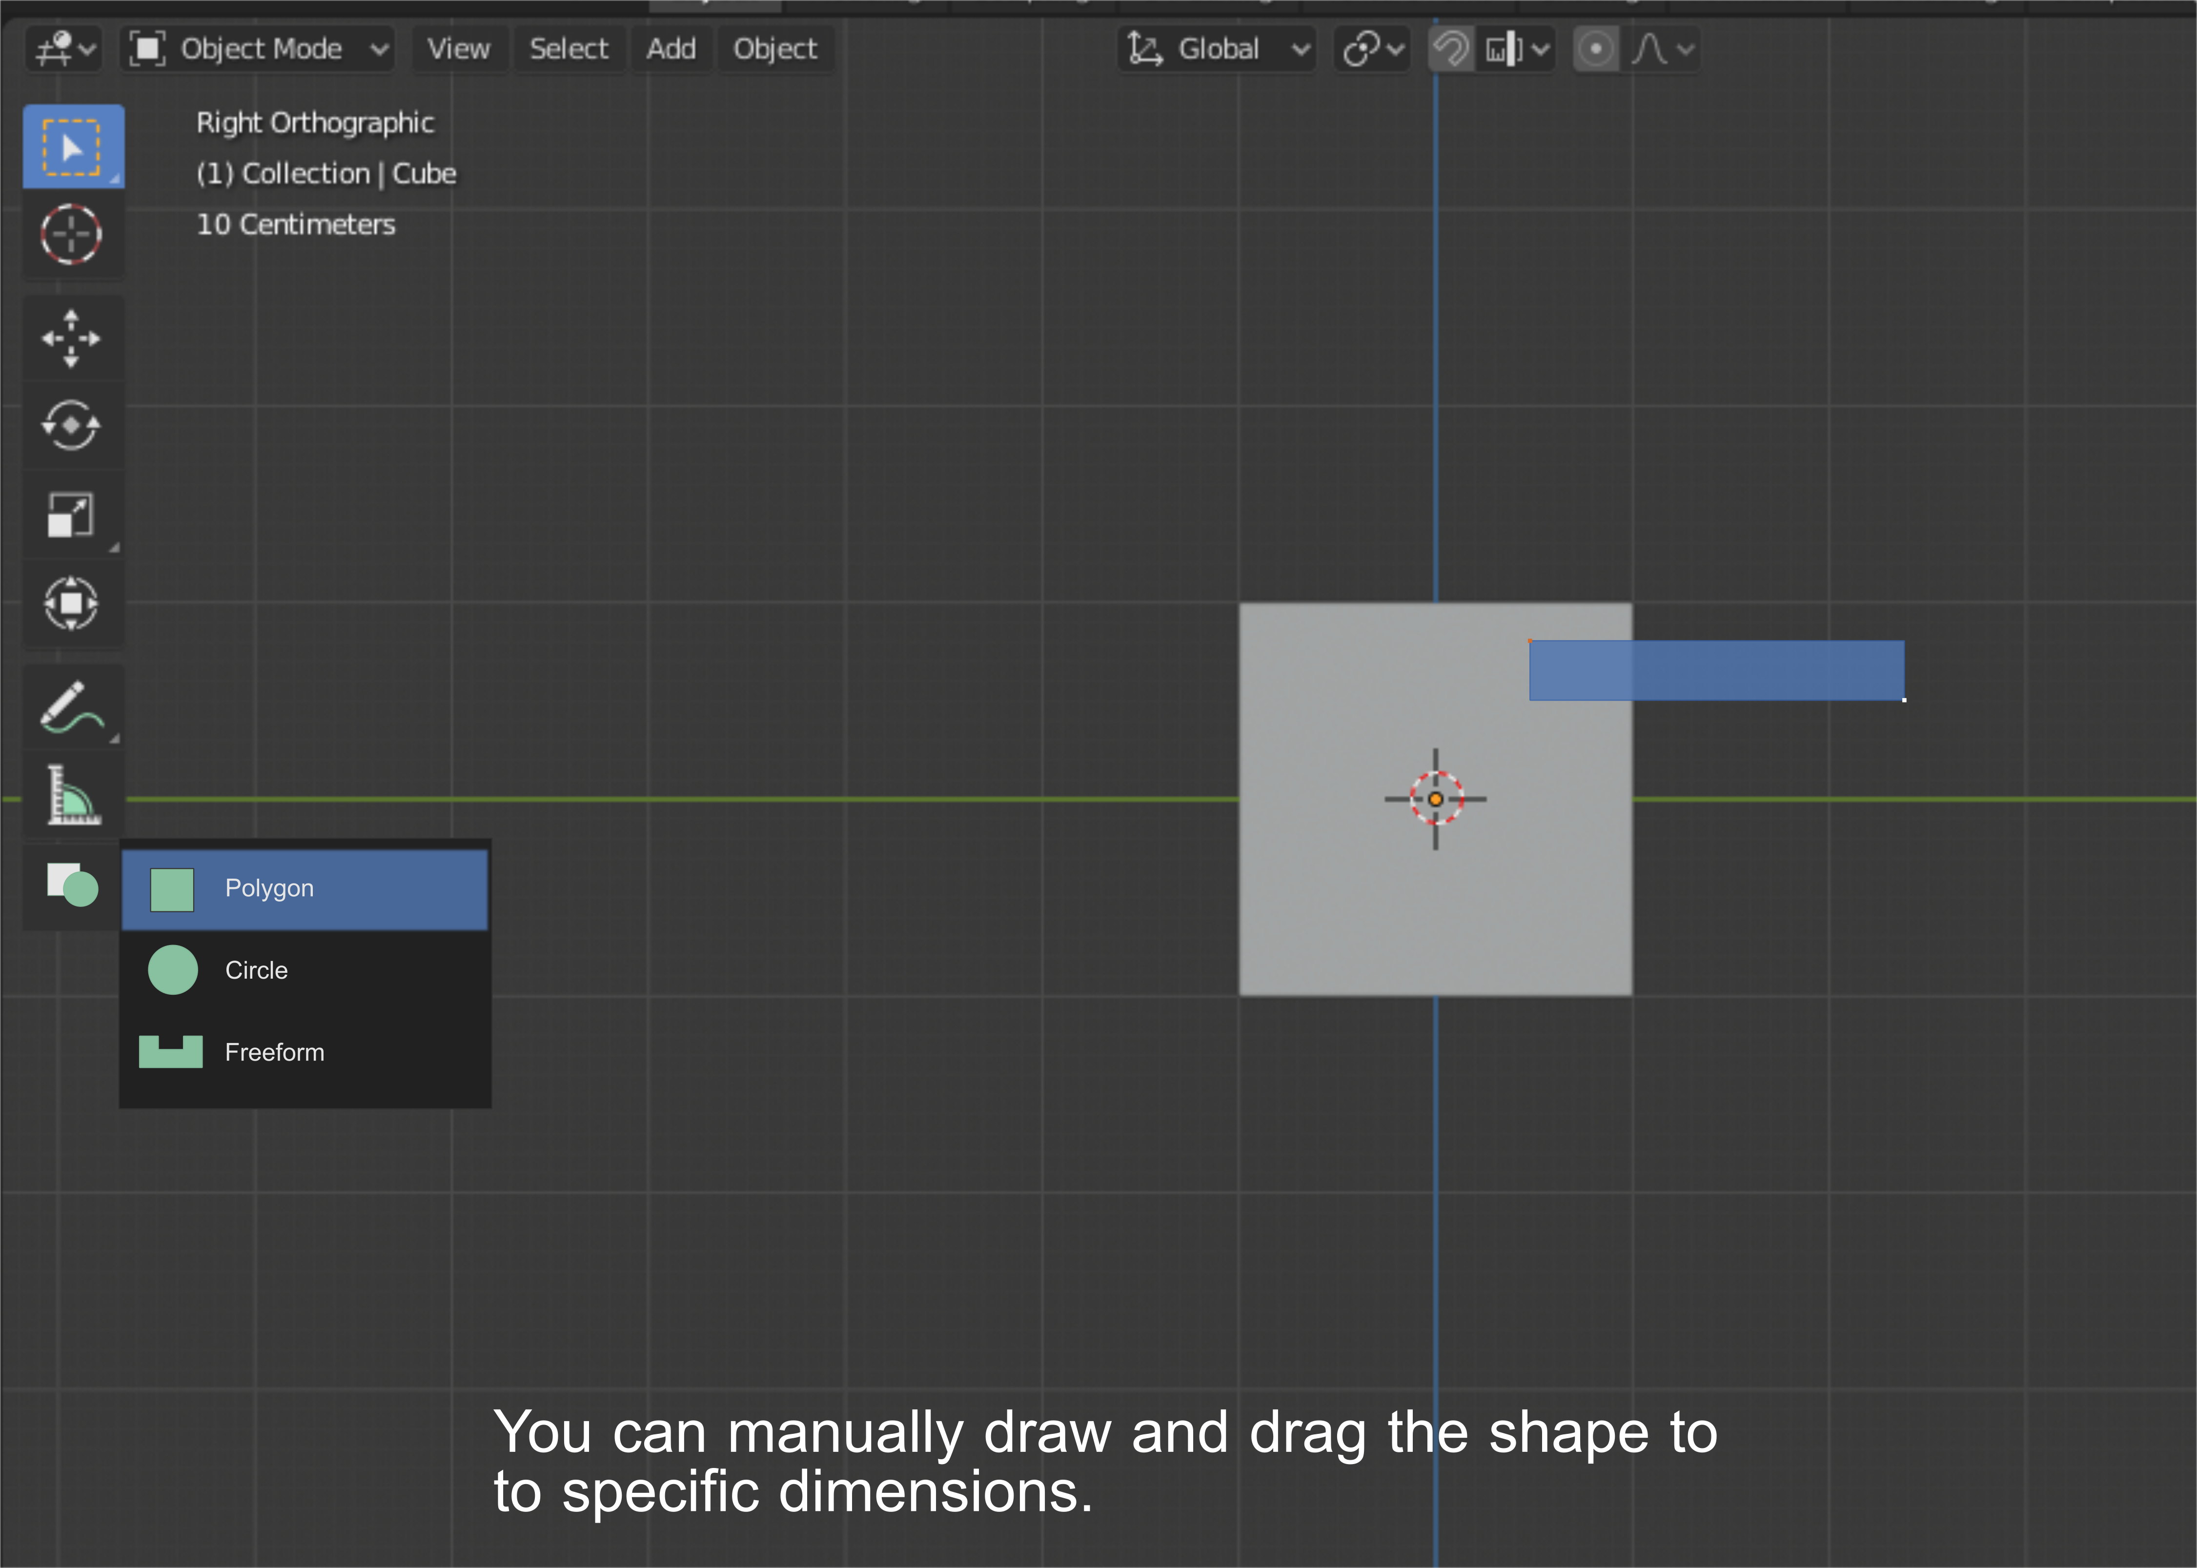Select the Scale tool
This screenshot has height=1568, width=2197.
[x=71, y=514]
